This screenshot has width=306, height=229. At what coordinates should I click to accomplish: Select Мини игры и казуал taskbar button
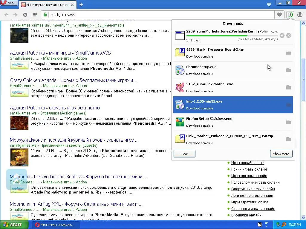(55, 225)
